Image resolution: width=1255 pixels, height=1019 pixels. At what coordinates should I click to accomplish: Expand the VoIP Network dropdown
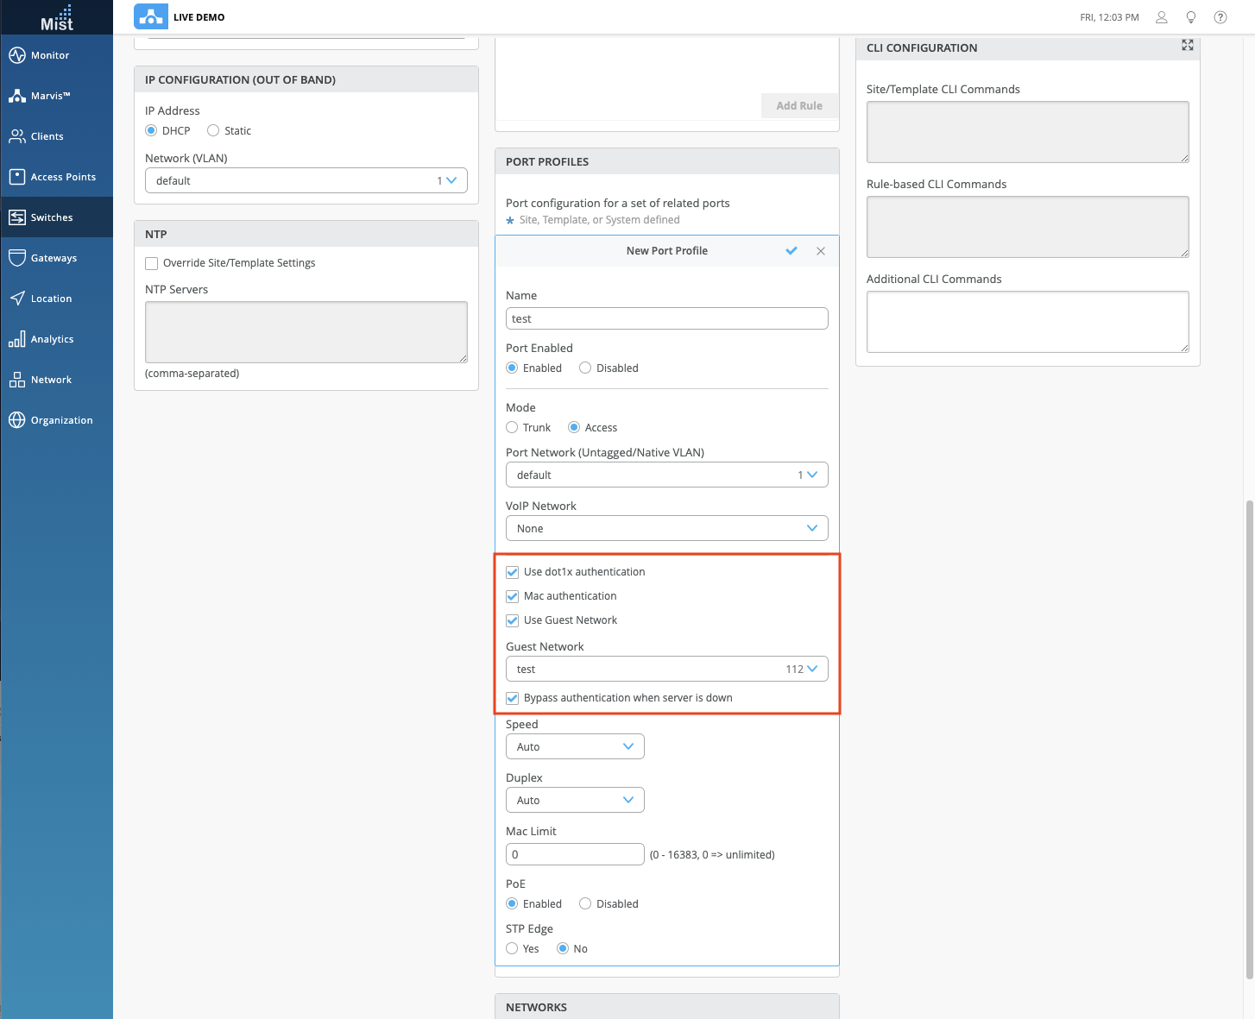click(x=666, y=528)
